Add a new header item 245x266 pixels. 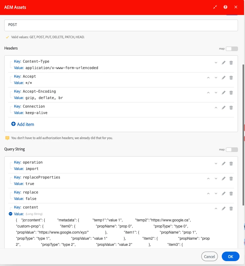(x=23, y=124)
